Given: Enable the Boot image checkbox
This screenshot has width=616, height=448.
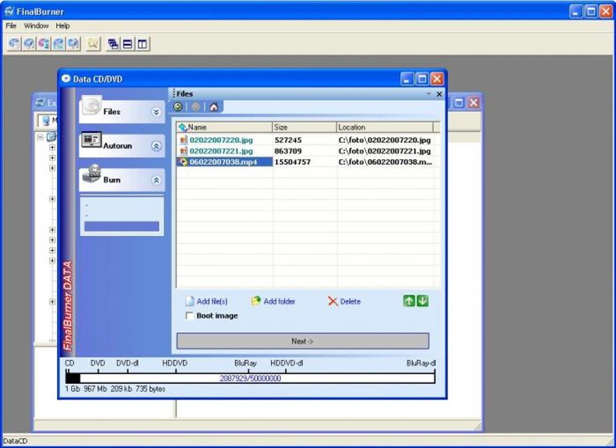Looking at the screenshot, I should point(190,316).
